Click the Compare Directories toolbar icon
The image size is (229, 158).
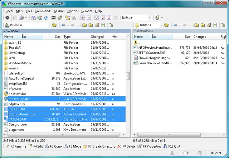click(33, 18)
